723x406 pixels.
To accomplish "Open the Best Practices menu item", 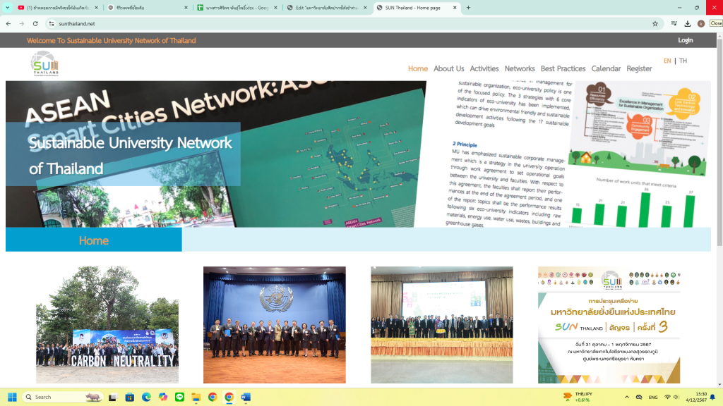I will click(x=563, y=68).
